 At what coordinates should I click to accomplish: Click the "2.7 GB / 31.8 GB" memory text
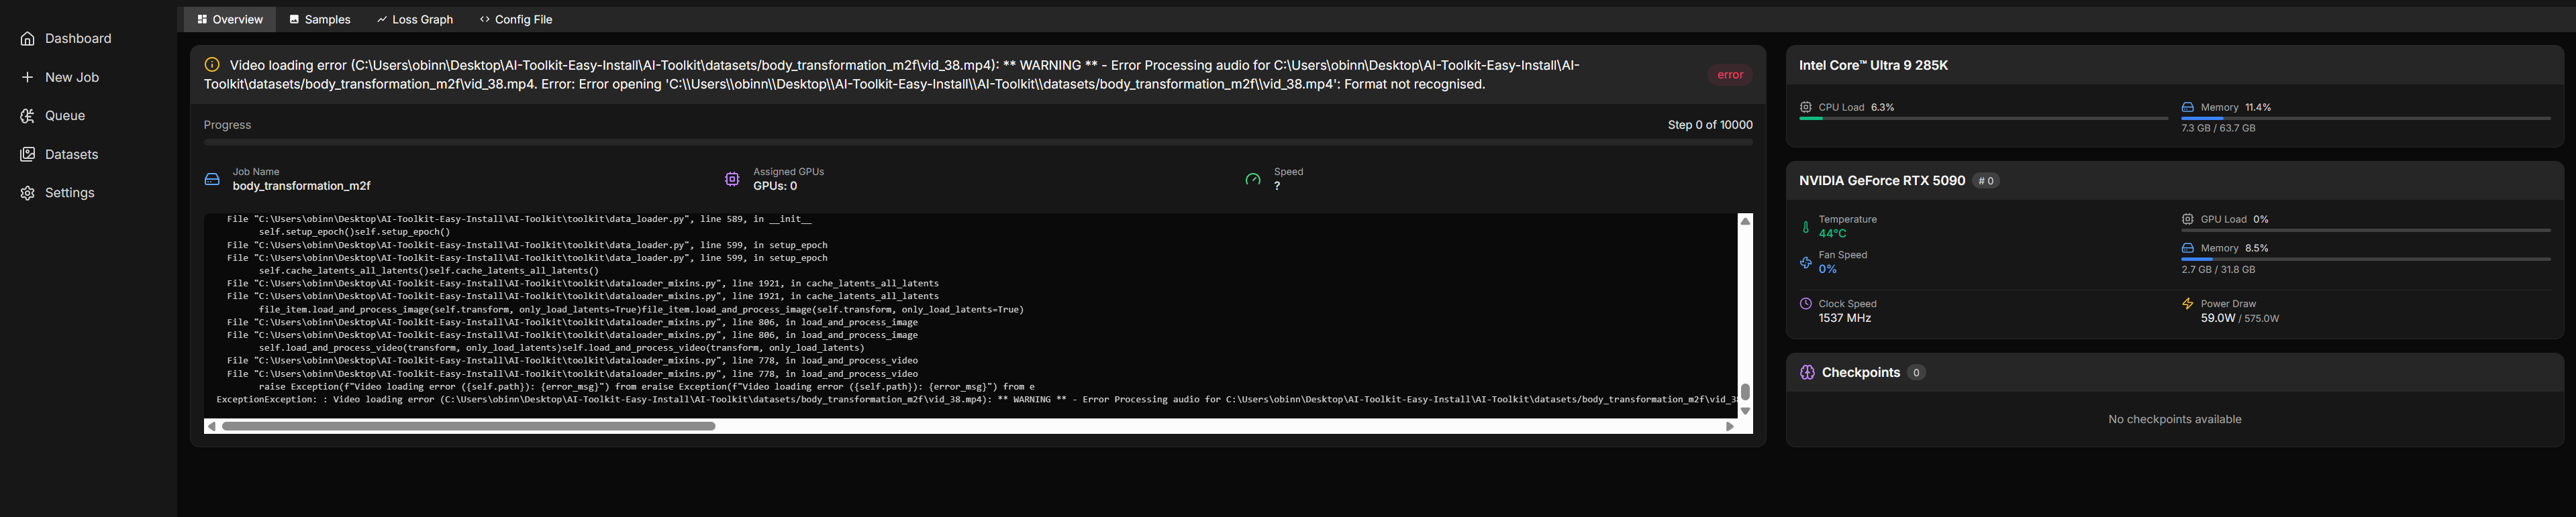pyautogui.click(x=2218, y=269)
